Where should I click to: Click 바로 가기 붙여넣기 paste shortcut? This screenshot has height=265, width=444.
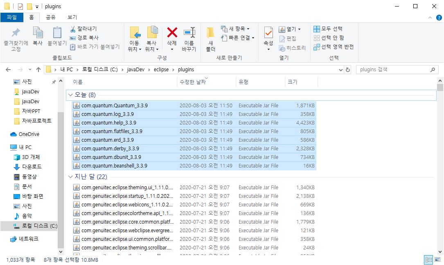(x=95, y=47)
